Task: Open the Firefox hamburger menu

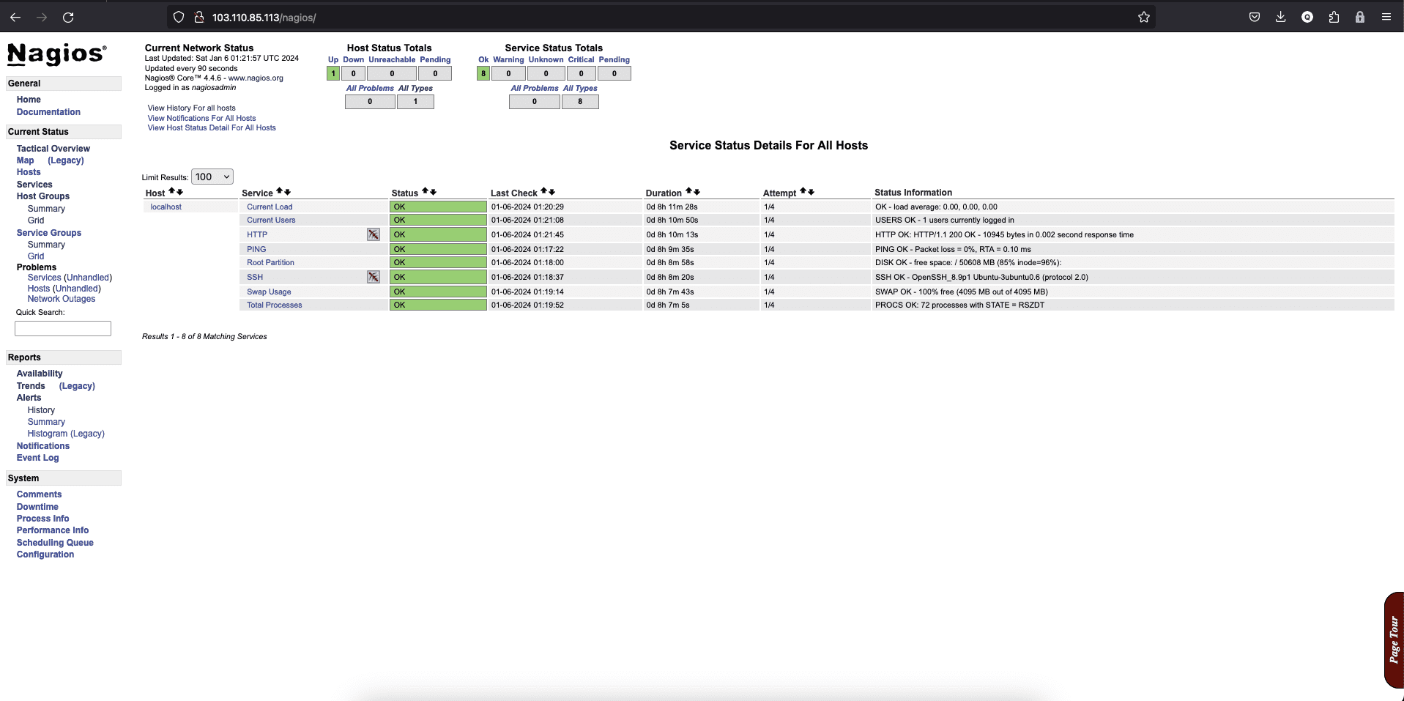Action: [x=1386, y=17]
